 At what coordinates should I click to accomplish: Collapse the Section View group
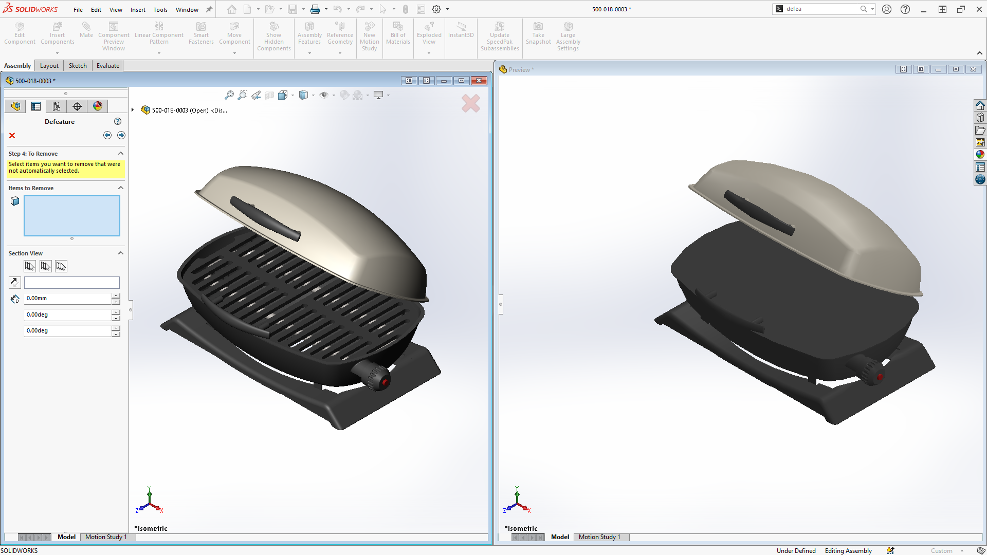[x=121, y=253]
